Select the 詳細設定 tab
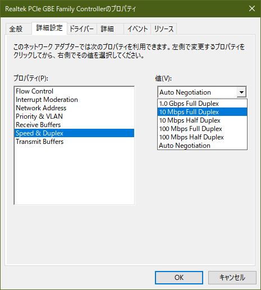Viewport: 261px width, 290px height. [49, 28]
